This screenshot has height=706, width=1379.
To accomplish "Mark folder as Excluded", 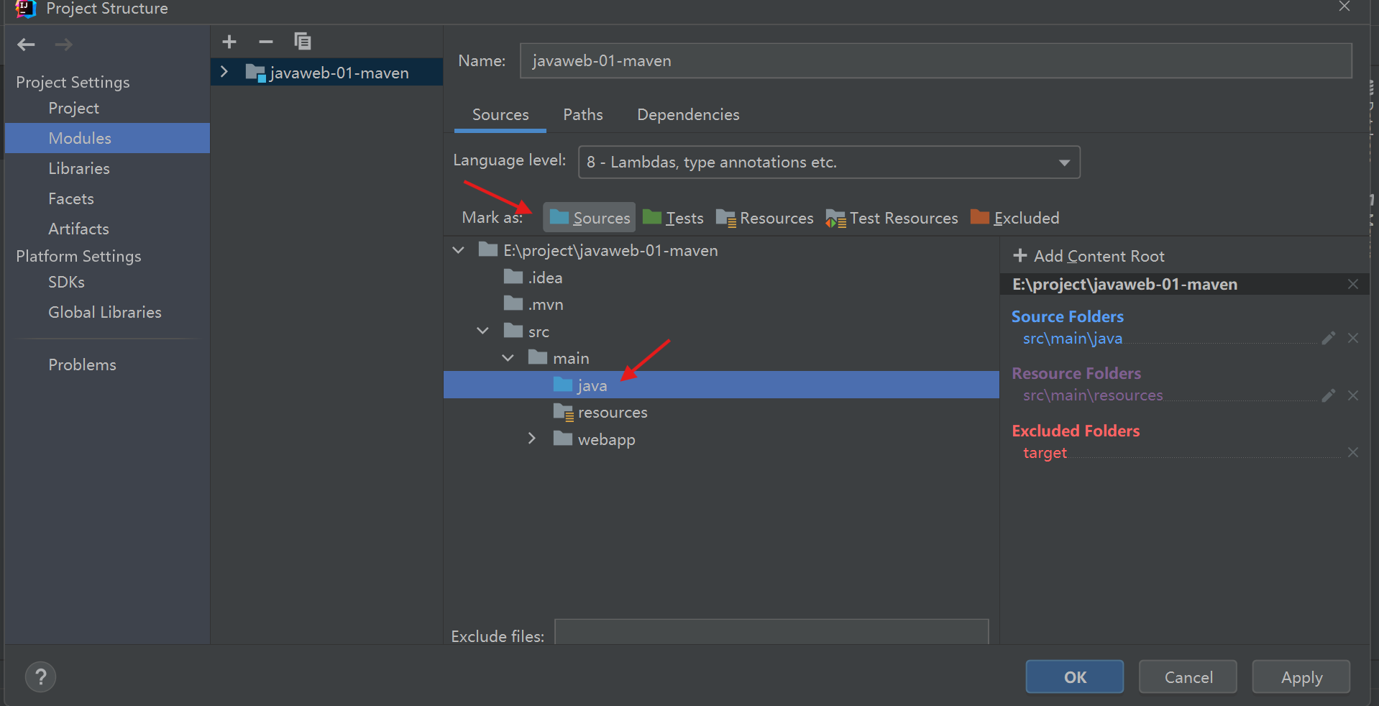I will [1015, 218].
